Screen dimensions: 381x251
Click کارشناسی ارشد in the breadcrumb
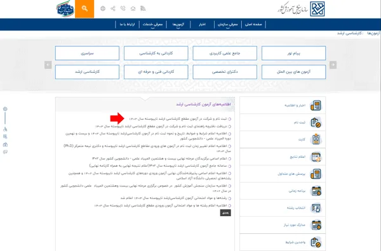(349, 33)
